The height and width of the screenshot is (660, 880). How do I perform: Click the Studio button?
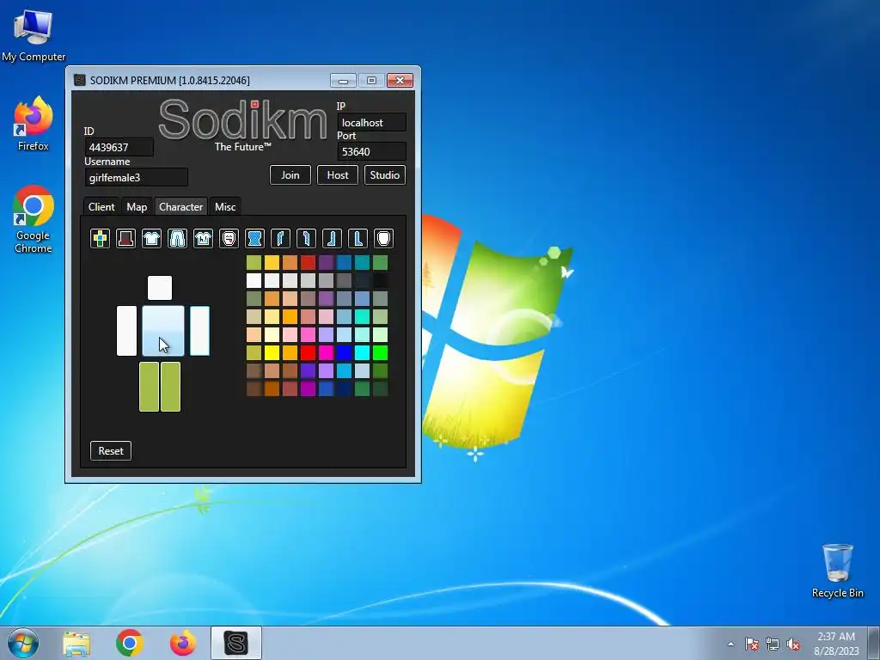384,175
